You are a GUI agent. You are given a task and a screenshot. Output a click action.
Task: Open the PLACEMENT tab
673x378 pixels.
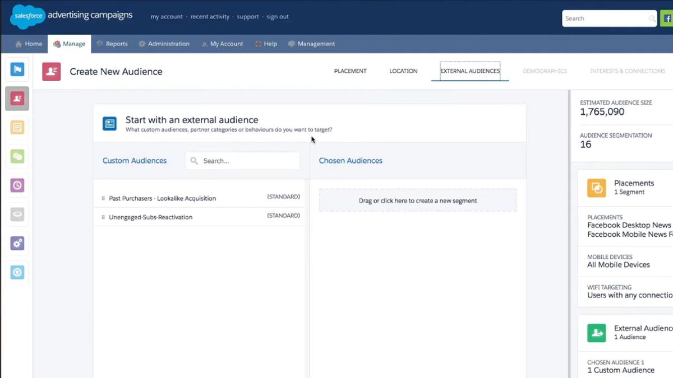(x=350, y=71)
